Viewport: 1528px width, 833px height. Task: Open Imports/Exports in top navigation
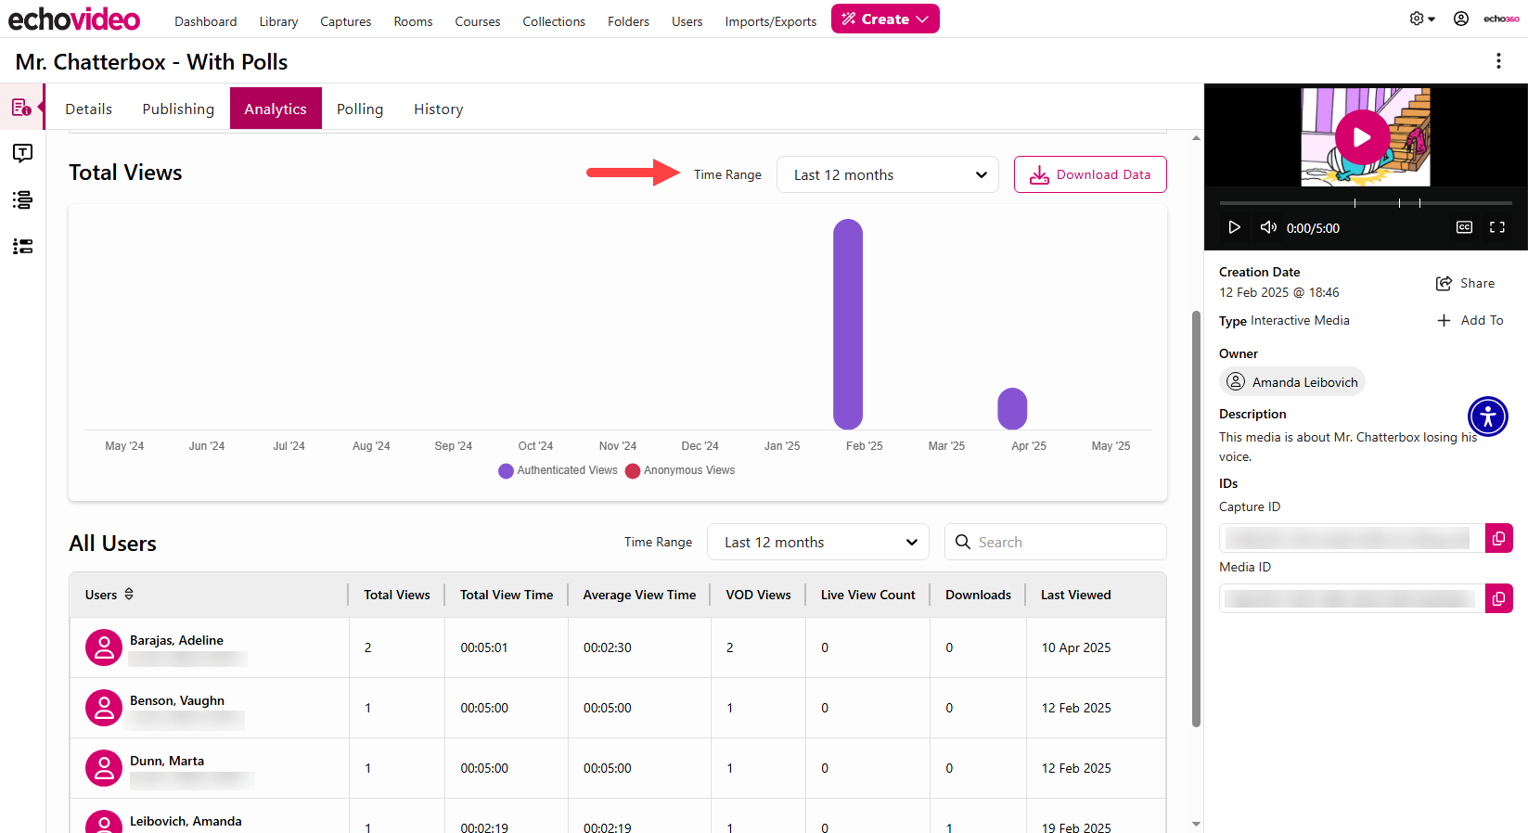click(771, 21)
